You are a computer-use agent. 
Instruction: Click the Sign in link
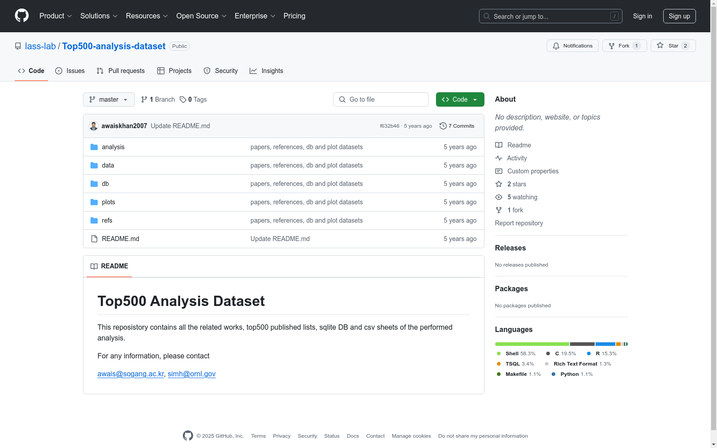643,16
